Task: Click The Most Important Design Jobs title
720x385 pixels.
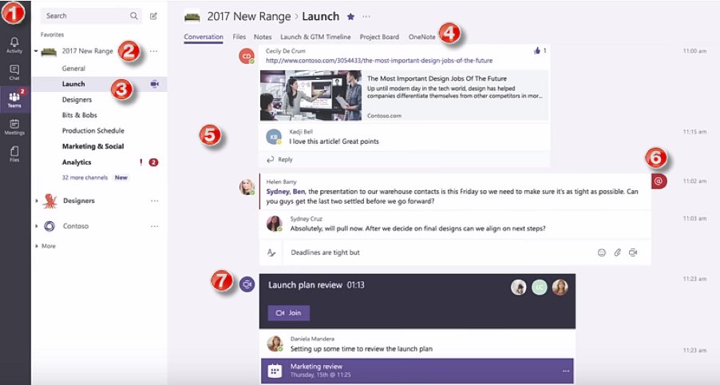Action: coord(437,78)
